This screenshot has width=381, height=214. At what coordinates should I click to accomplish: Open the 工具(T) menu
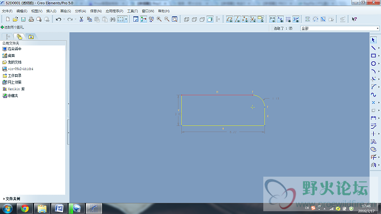coord(132,11)
